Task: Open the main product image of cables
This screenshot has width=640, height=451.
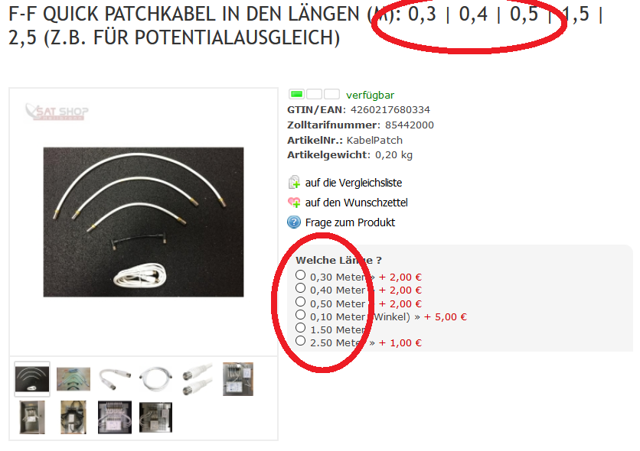Action: (144, 222)
